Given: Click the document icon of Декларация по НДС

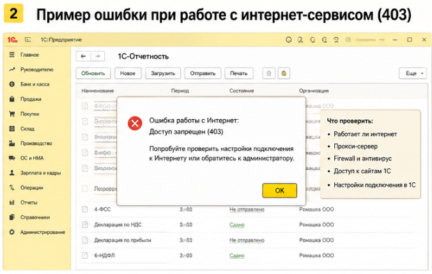Looking at the screenshot, I should tap(85, 225).
